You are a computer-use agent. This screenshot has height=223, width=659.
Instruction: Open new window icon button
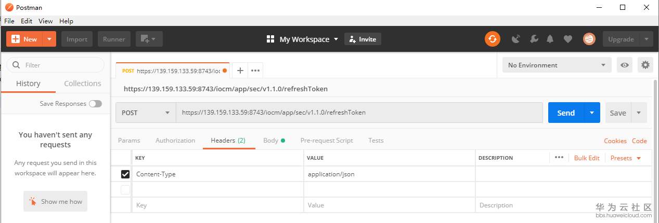tap(149, 39)
